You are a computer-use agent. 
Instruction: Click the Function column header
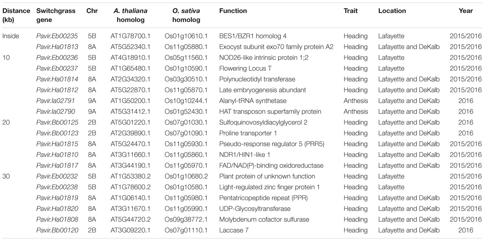click(233, 11)
